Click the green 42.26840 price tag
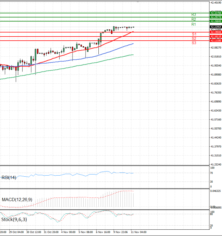Image resolution: width=222 pixels, height=236 pixels. coord(215,21)
